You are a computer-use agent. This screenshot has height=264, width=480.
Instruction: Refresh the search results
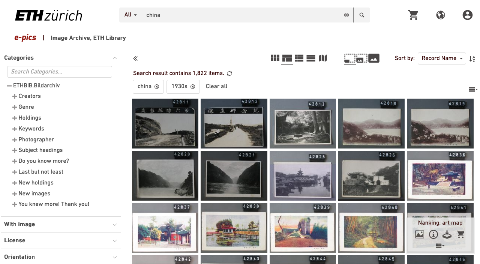click(229, 73)
